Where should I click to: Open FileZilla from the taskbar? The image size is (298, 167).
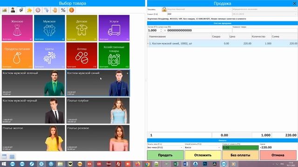point(118,164)
